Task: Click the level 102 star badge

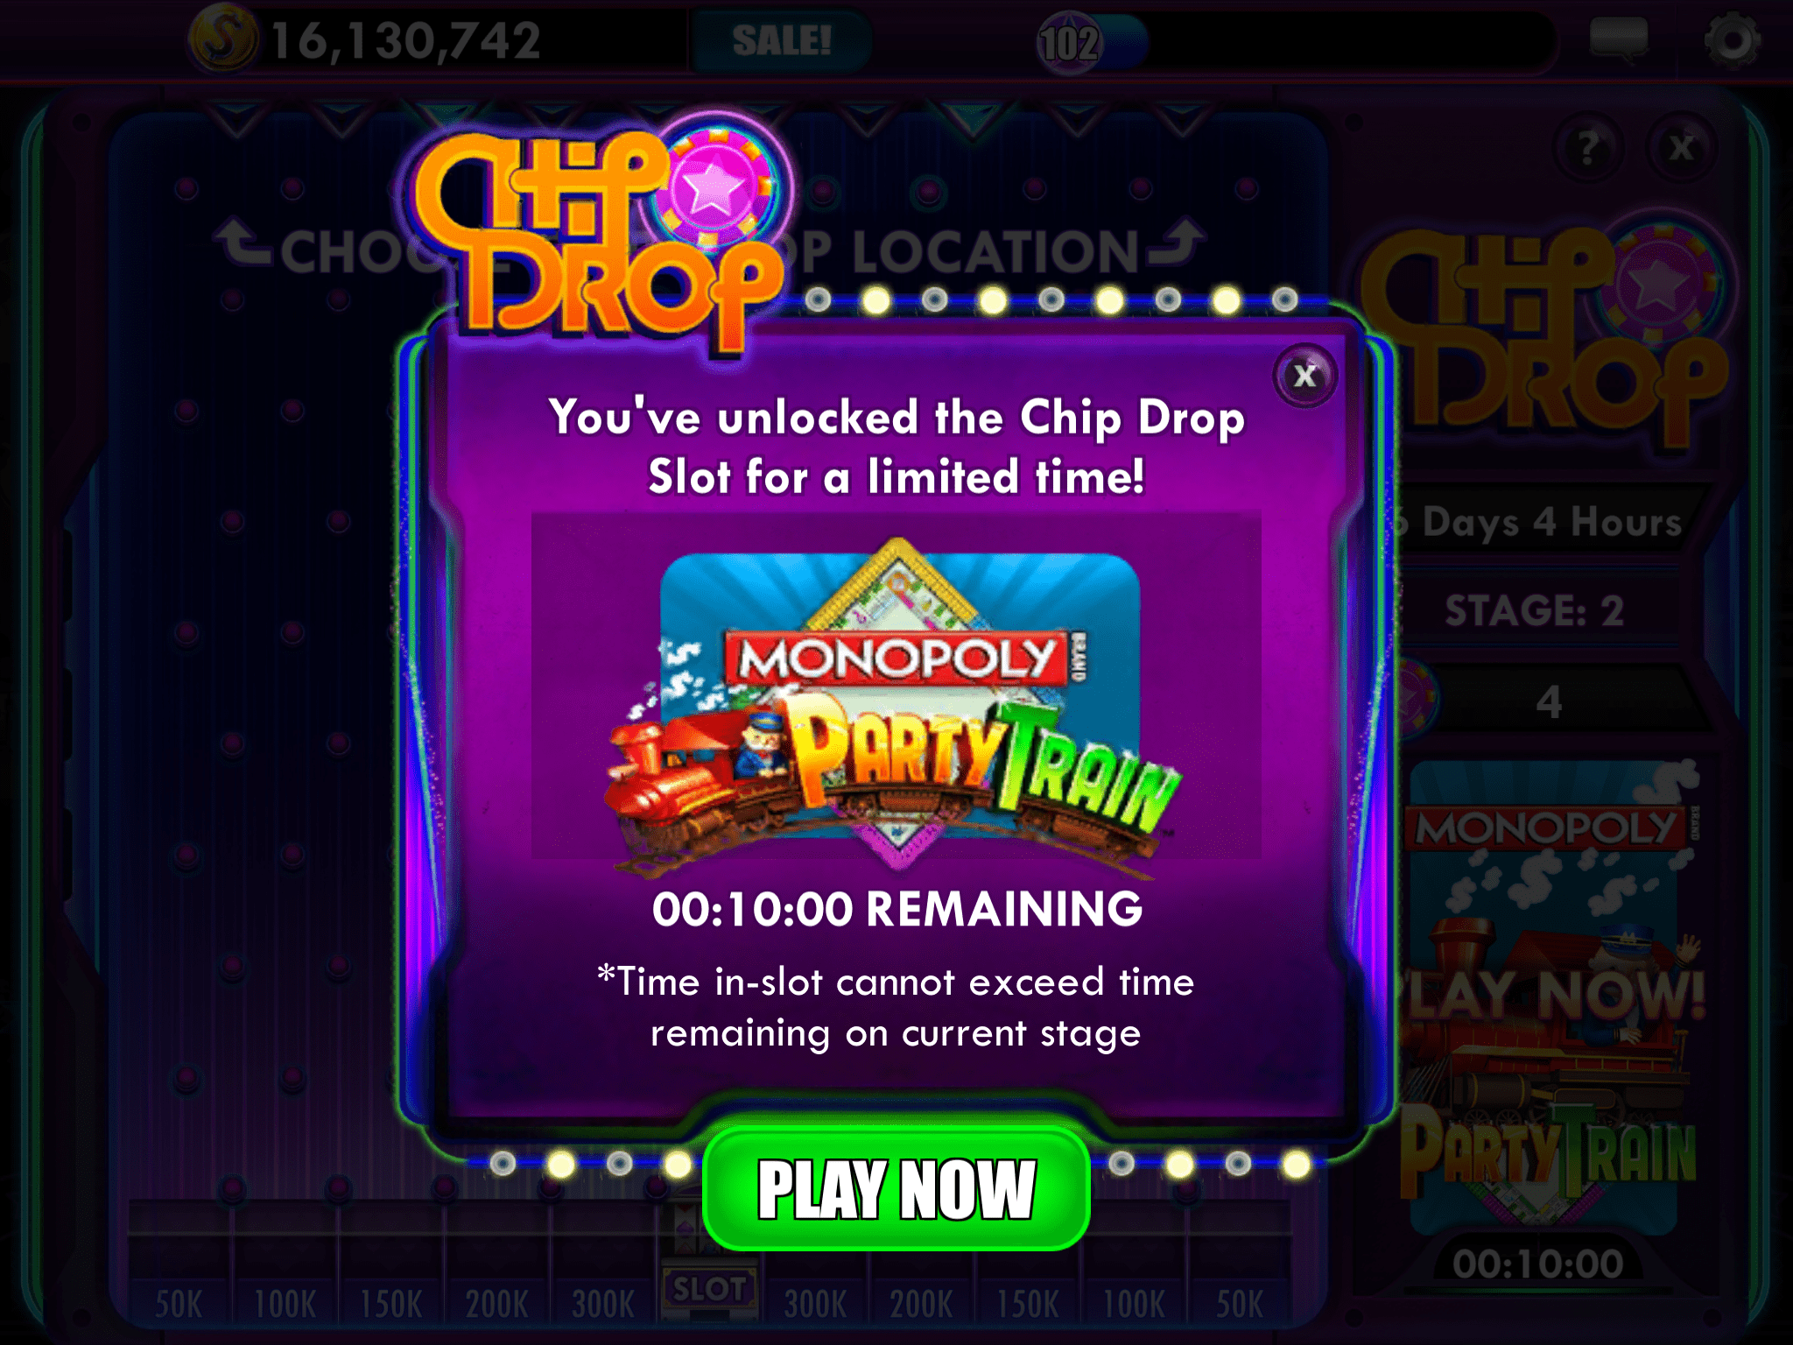Action: [x=1069, y=43]
